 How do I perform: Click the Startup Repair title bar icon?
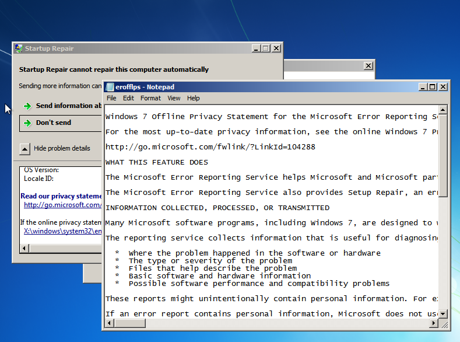click(19, 48)
